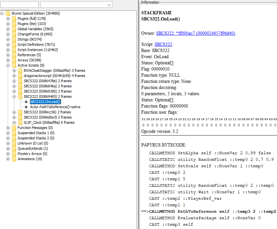Expand the Mystery Arrays node
Viewport: 277px width, 229px height.
coord(8,154)
